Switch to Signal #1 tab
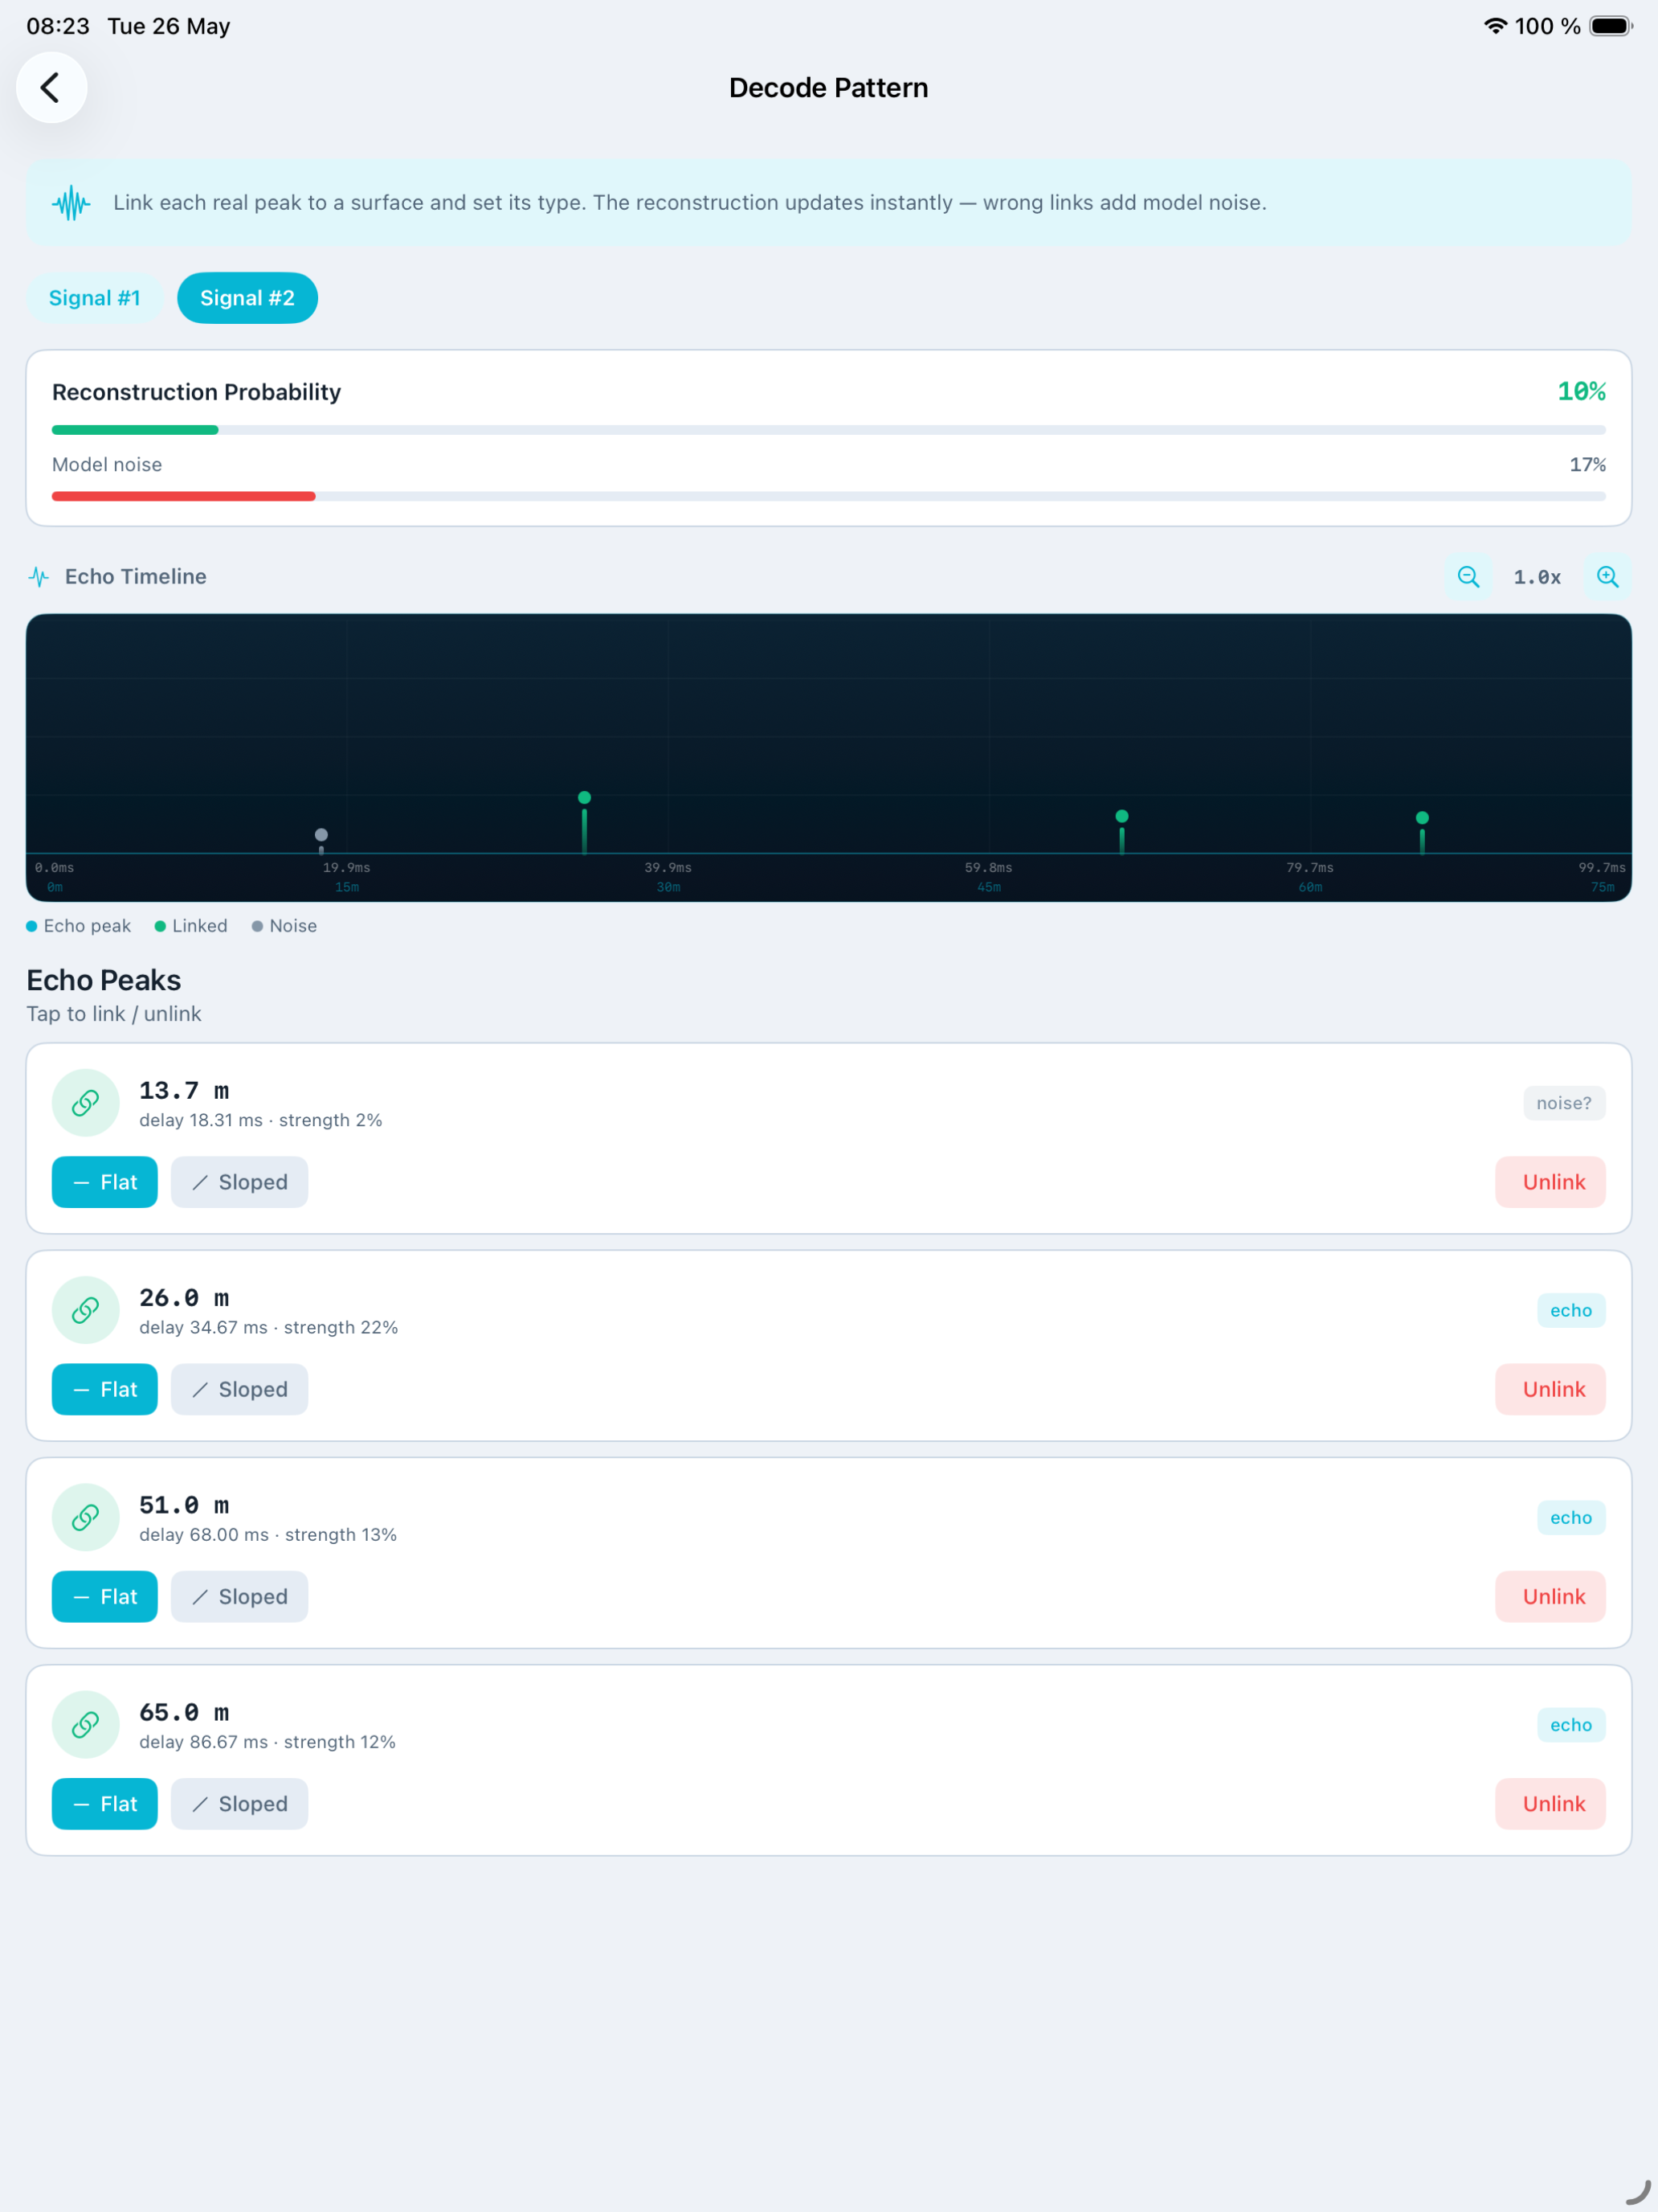The image size is (1658, 2212). pyautogui.click(x=95, y=298)
